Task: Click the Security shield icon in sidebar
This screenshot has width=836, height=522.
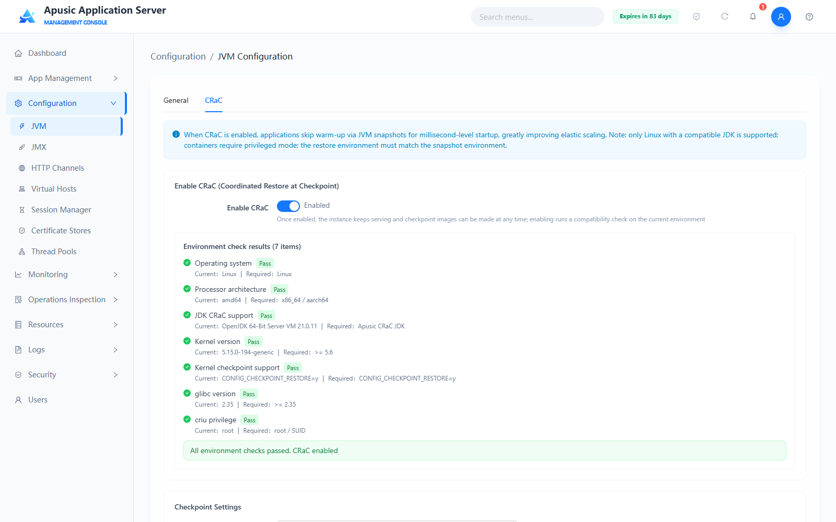Action: point(18,375)
